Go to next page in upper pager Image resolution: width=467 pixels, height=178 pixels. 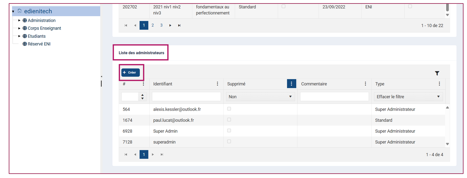[x=170, y=25]
